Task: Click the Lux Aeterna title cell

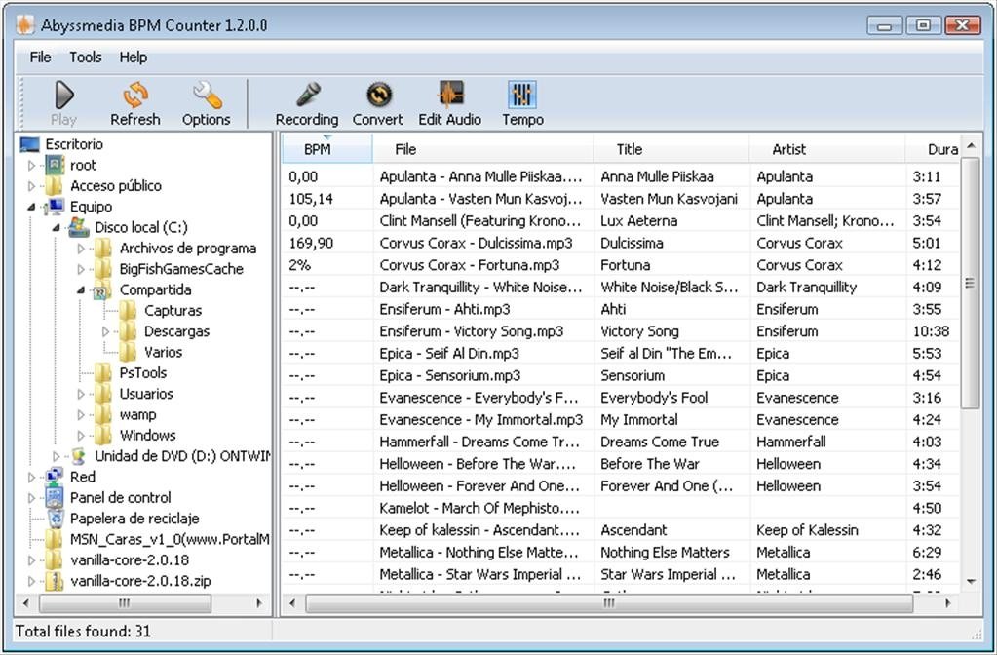Action: [639, 220]
